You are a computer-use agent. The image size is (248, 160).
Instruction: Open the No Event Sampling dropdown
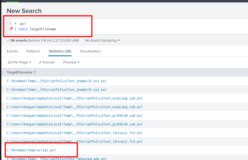click(x=102, y=41)
